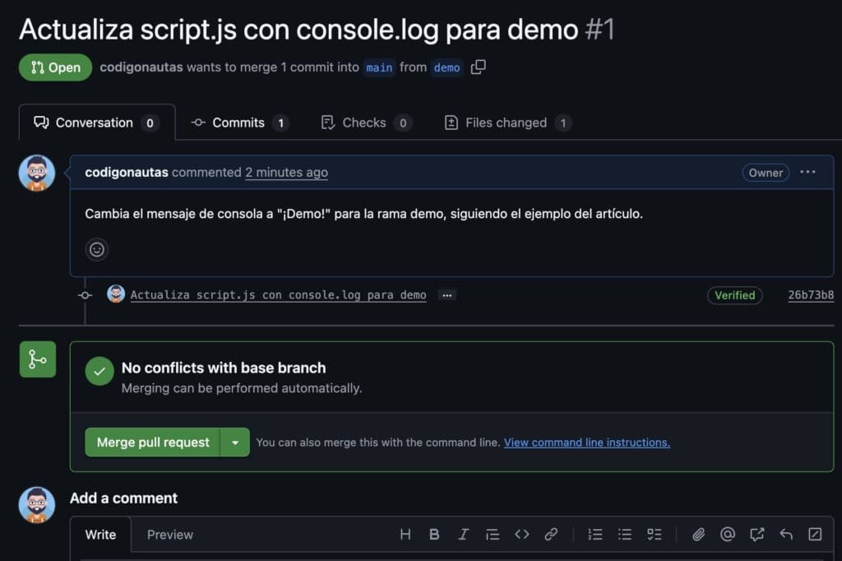This screenshot has width=842, height=561.
Task: Apply bold formatting in comment toolbar
Action: point(434,534)
